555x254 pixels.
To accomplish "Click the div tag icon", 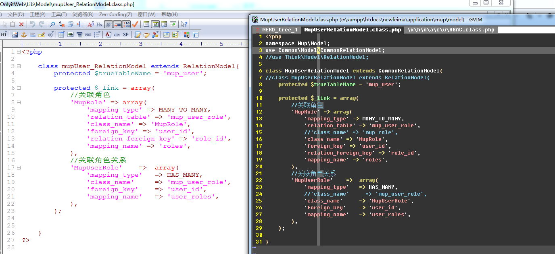I will coord(117,35).
